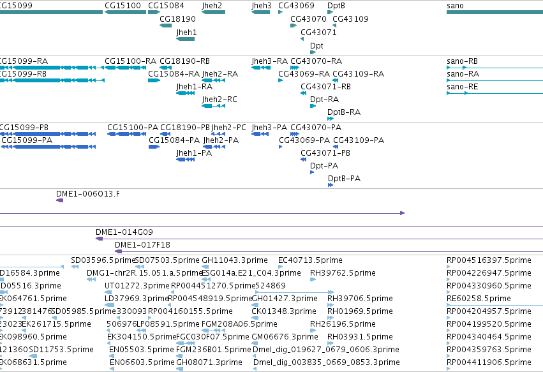Open transcript CG43109-RA
This screenshot has height=372, width=543.
[335, 80]
